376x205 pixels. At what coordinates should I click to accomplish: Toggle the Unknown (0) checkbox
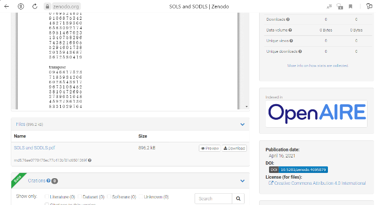point(141,197)
